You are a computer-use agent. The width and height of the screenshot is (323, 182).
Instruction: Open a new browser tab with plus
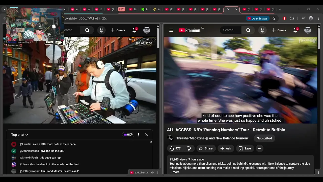(x=280, y=9)
